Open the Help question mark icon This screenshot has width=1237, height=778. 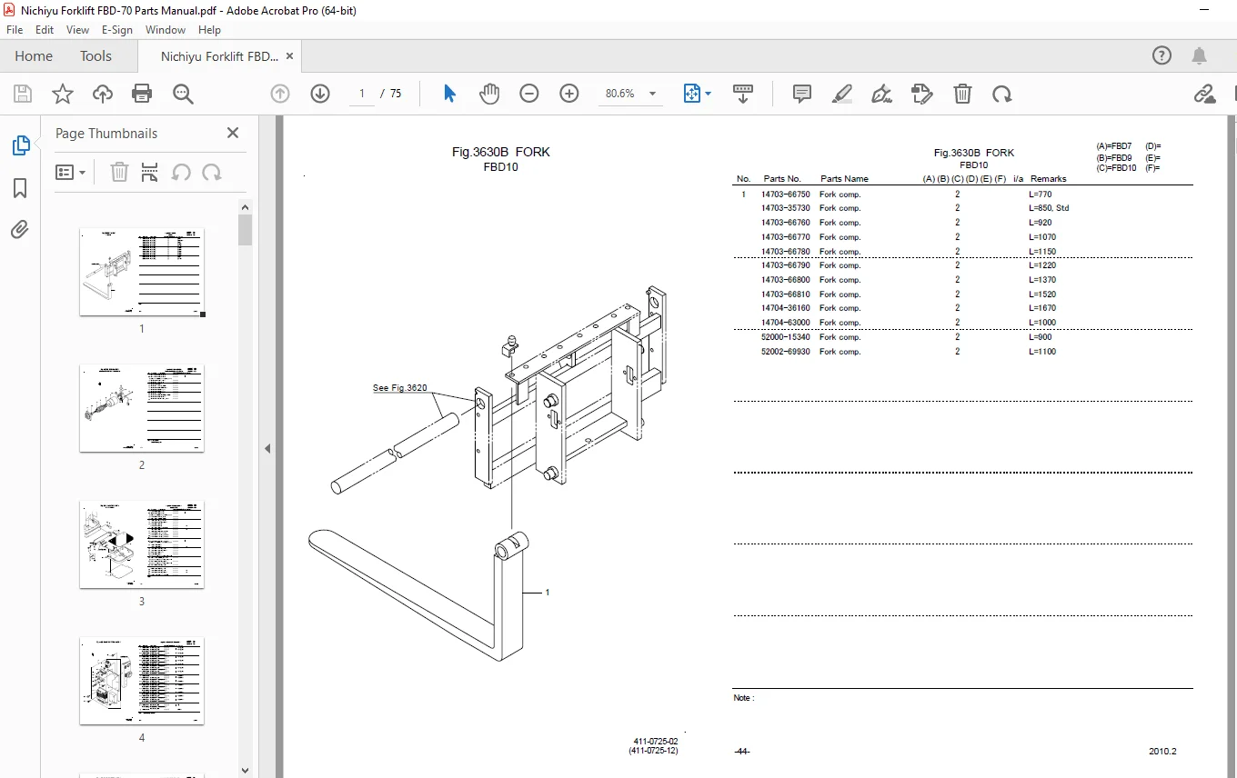tap(1162, 56)
